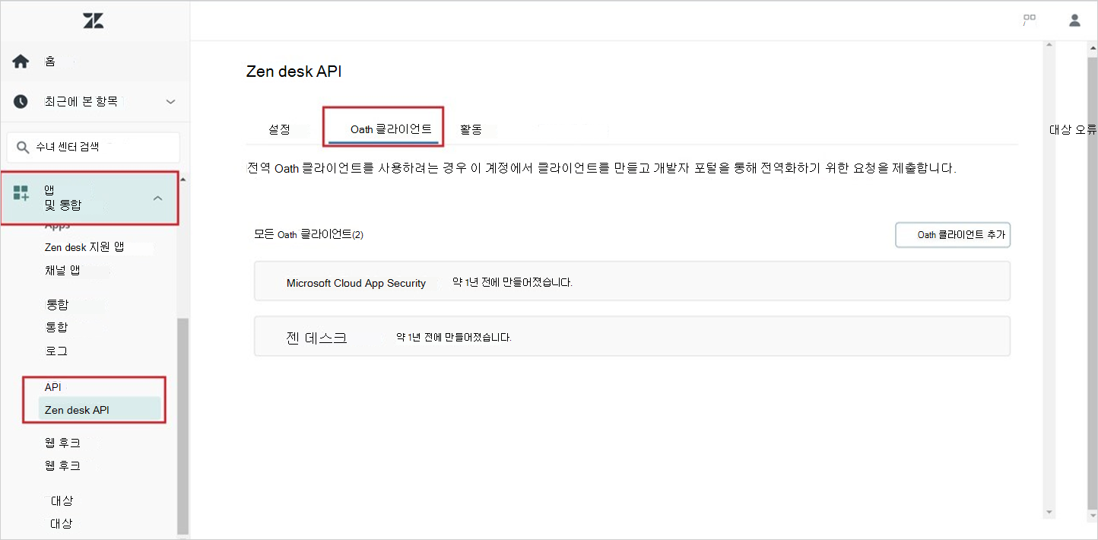Open the 전 데스크 client entry
This screenshot has height=540, width=1098.
coord(318,336)
